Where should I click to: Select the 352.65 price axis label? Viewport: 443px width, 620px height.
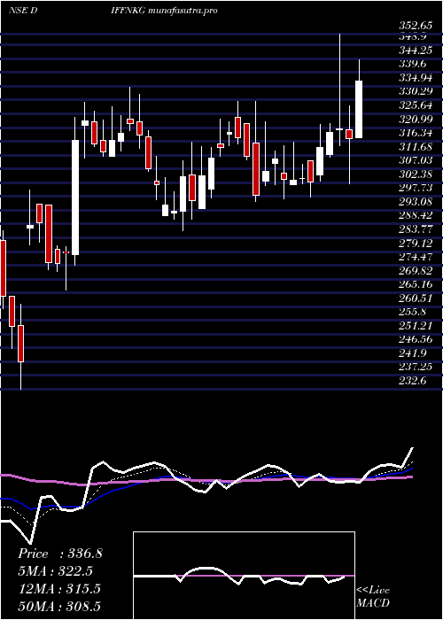coord(416,25)
